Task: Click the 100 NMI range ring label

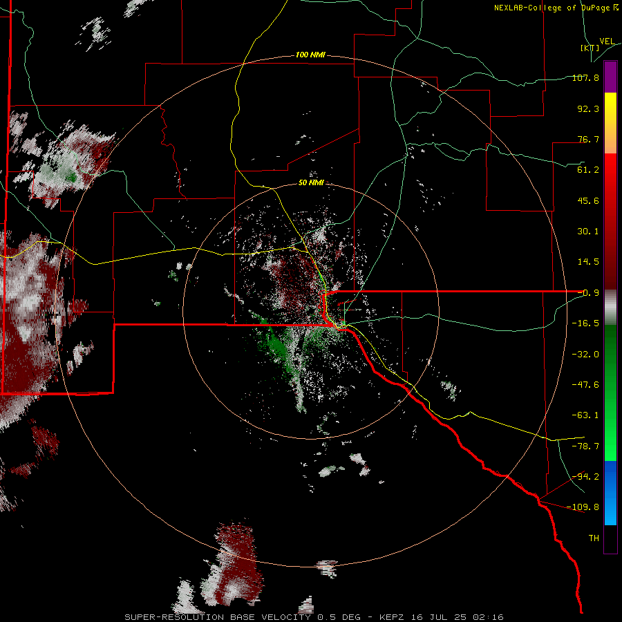Action: pos(310,55)
